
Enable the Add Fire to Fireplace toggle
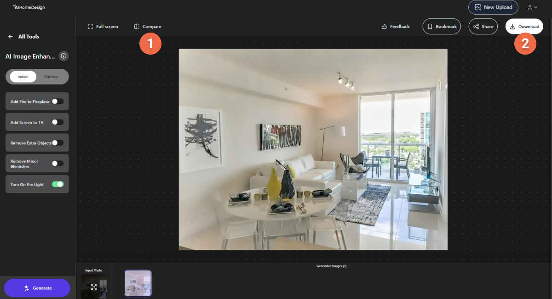(x=58, y=101)
